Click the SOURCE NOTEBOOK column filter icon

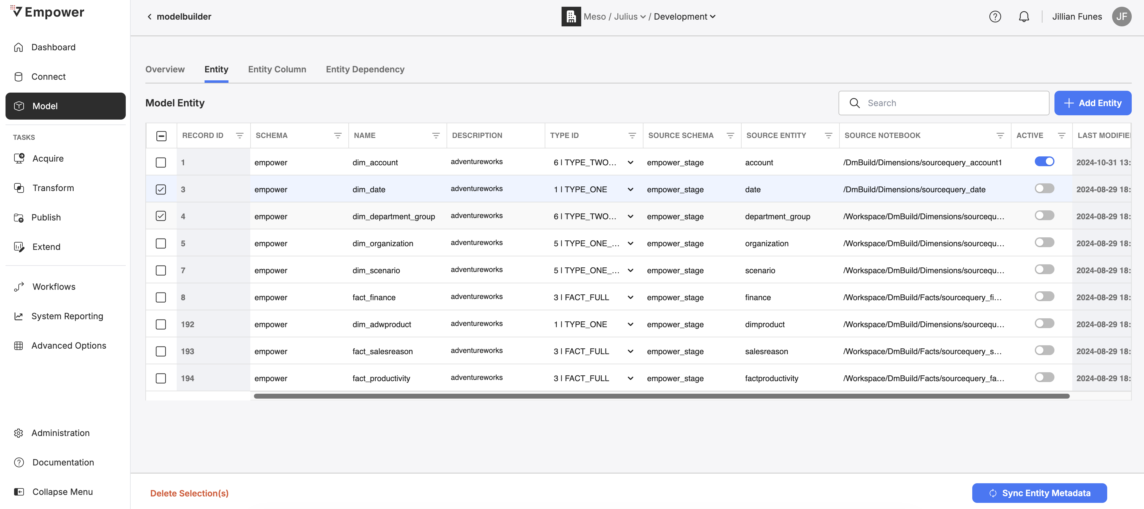pyautogui.click(x=1000, y=136)
